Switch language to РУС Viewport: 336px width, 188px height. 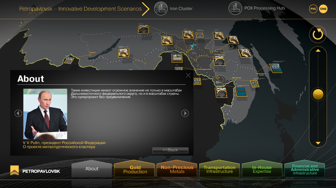click(x=313, y=9)
